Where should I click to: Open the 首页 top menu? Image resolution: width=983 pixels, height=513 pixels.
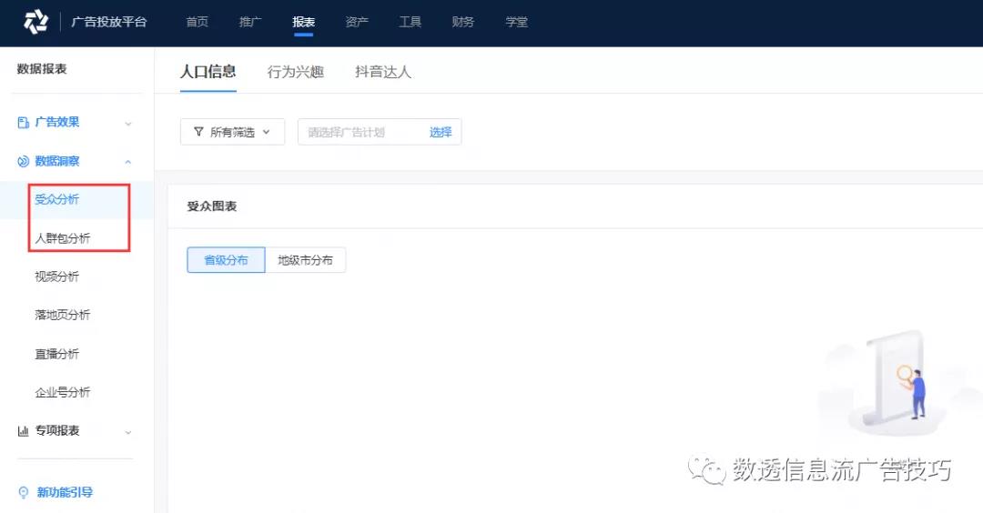tap(197, 22)
